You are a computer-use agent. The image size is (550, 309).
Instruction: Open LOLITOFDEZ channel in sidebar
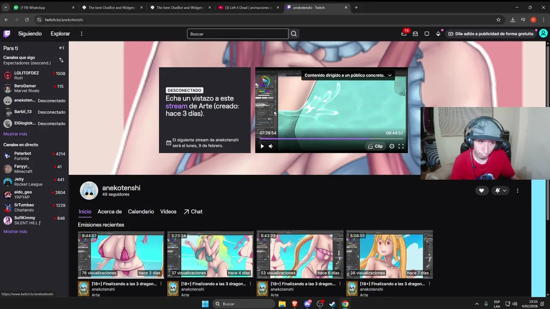[34, 76]
